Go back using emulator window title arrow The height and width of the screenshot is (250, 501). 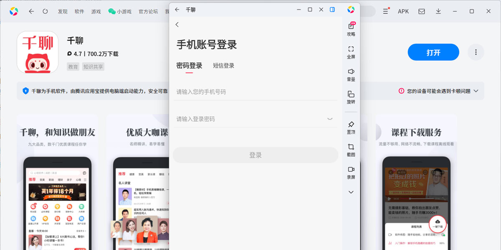[x=177, y=9]
